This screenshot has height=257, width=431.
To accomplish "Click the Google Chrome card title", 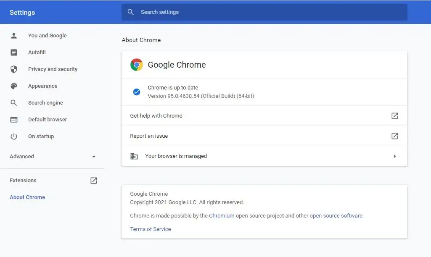I will [177, 65].
